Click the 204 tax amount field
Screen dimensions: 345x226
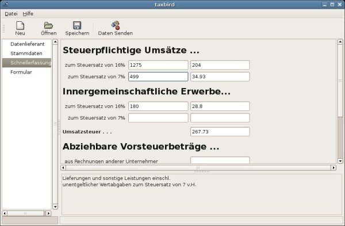click(220, 65)
